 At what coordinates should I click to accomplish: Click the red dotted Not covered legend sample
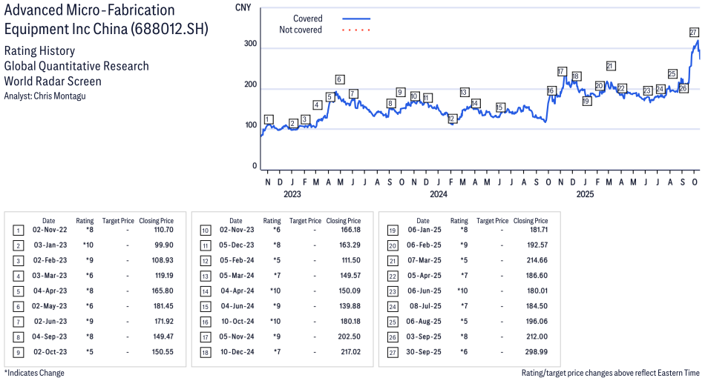pyautogui.click(x=356, y=30)
